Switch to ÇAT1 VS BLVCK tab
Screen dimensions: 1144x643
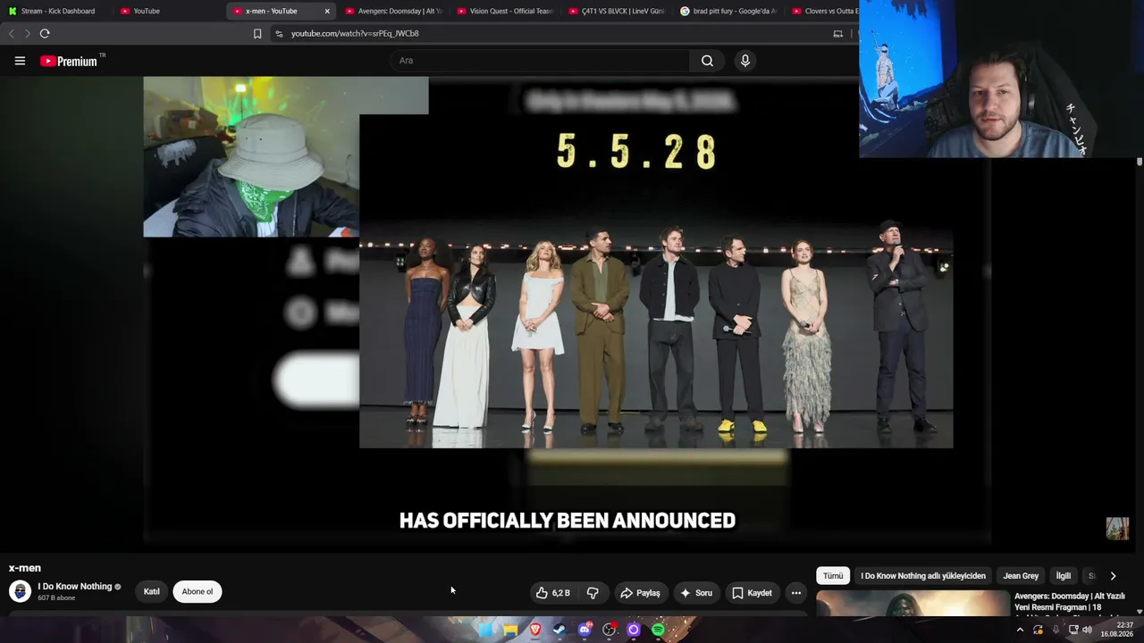(x=617, y=11)
